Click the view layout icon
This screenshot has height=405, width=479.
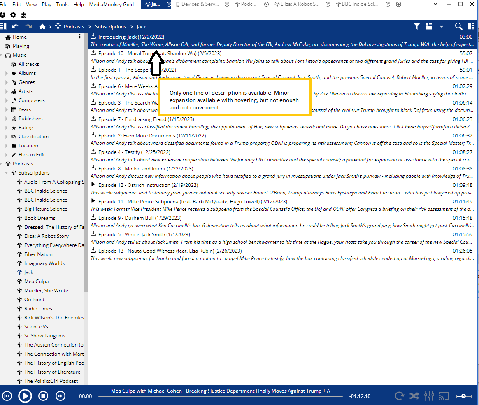(x=429, y=27)
